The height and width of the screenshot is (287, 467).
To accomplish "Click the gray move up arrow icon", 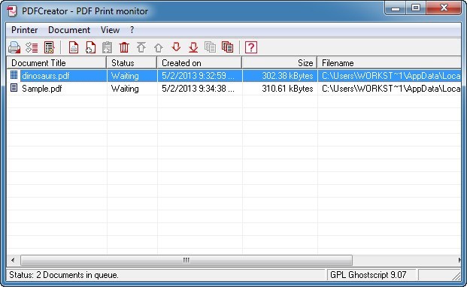I will 159,47.
